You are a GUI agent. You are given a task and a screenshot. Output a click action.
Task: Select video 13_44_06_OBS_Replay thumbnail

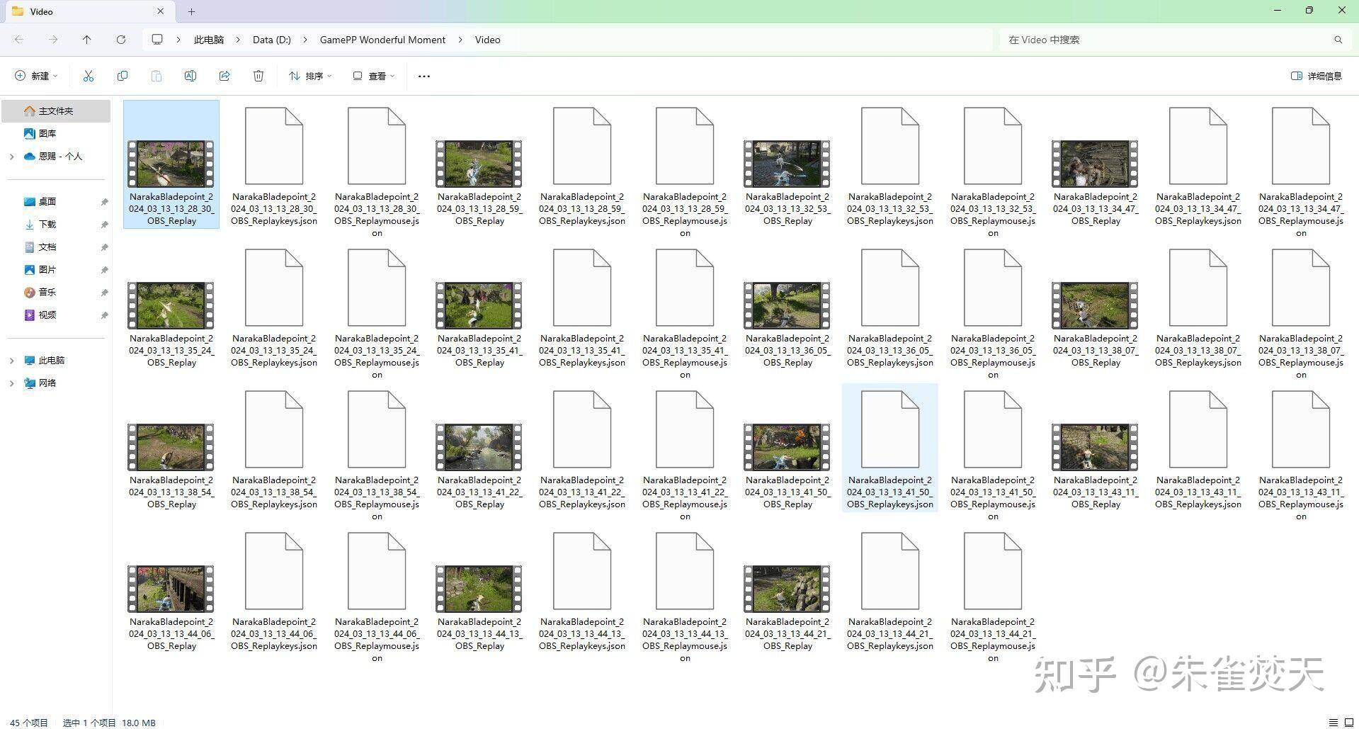(171, 589)
